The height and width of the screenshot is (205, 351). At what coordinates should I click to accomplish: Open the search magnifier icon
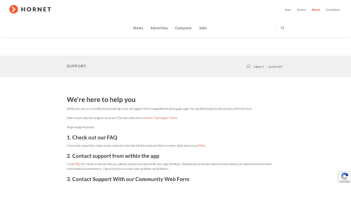click(282, 28)
